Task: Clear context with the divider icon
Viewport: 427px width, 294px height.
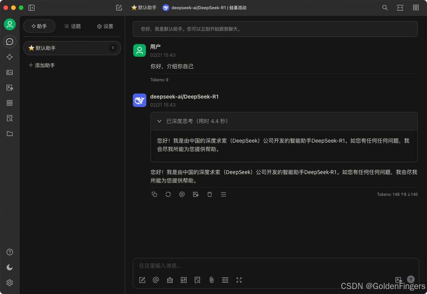Action: click(225, 280)
